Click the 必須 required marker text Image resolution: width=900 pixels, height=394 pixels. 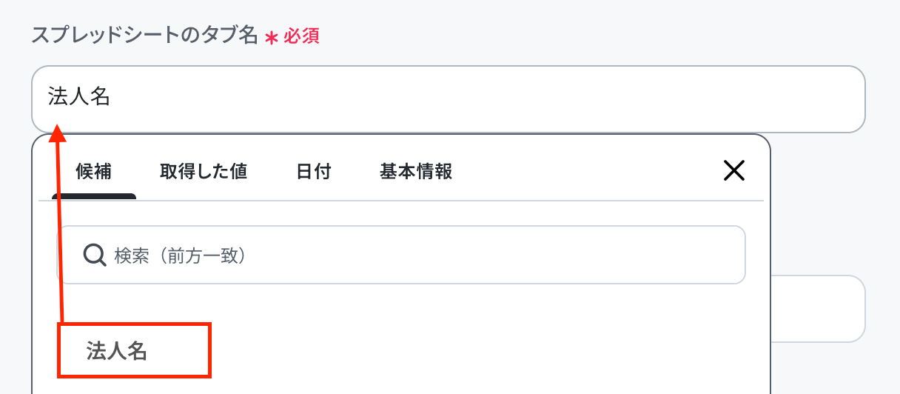pyautogui.click(x=302, y=36)
